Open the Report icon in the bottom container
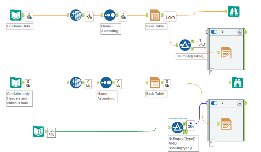Image resolution: width=261 pixels, height=152 pixels. 226,124
